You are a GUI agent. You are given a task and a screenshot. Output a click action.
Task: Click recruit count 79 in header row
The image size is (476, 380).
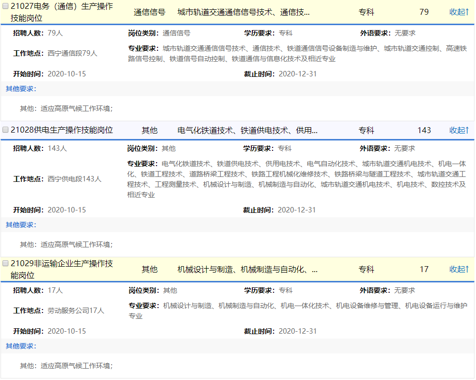[x=424, y=12]
